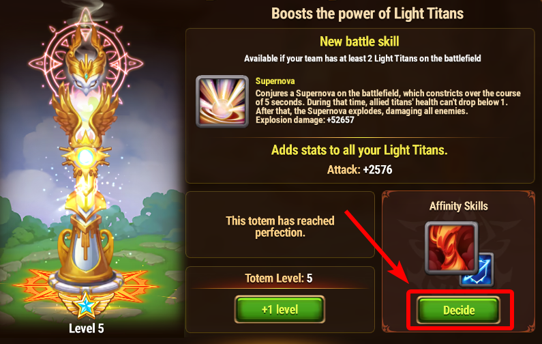Viewport: 542px width, 344px height.
Task: Click the Affinity Skills heading
Action: (458, 206)
